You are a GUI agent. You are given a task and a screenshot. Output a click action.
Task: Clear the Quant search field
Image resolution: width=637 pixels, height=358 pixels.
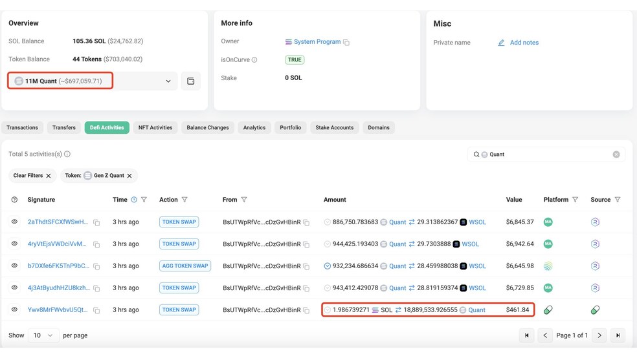point(616,154)
